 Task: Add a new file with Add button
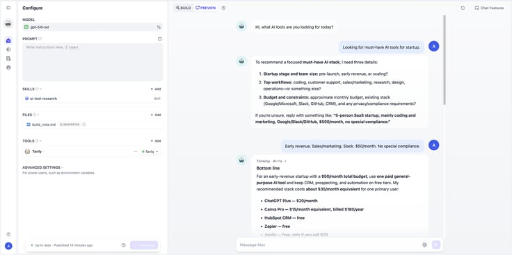(x=156, y=115)
